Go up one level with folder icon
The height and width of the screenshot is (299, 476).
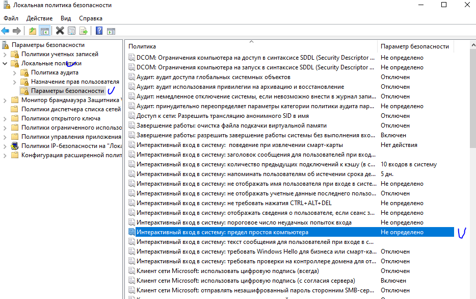tap(33, 31)
